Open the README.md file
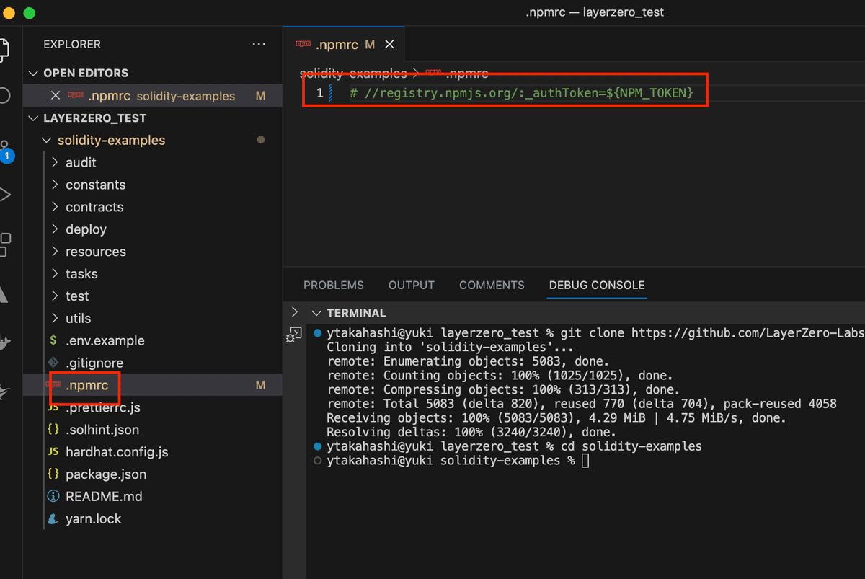Viewport: 865px width, 579px height. [104, 497]
